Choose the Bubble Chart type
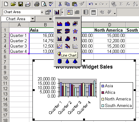139x122 pixels. 75,39
